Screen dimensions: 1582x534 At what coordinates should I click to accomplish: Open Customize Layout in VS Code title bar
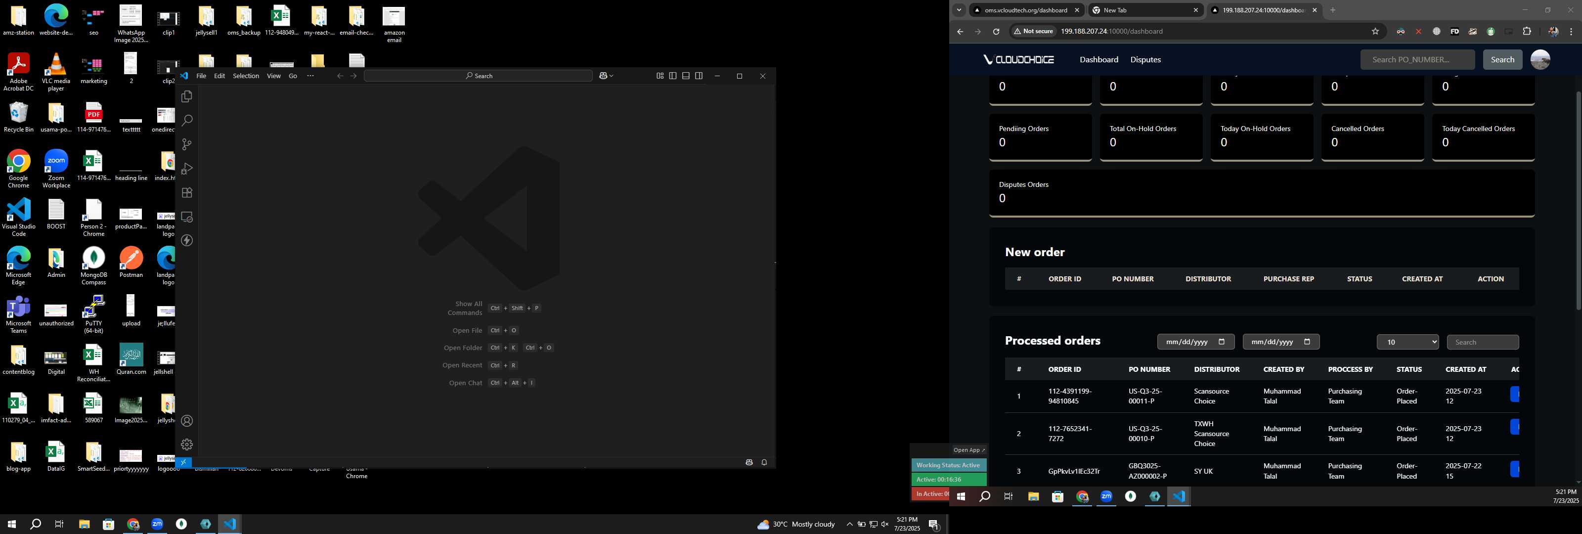(x=659, y=76)
